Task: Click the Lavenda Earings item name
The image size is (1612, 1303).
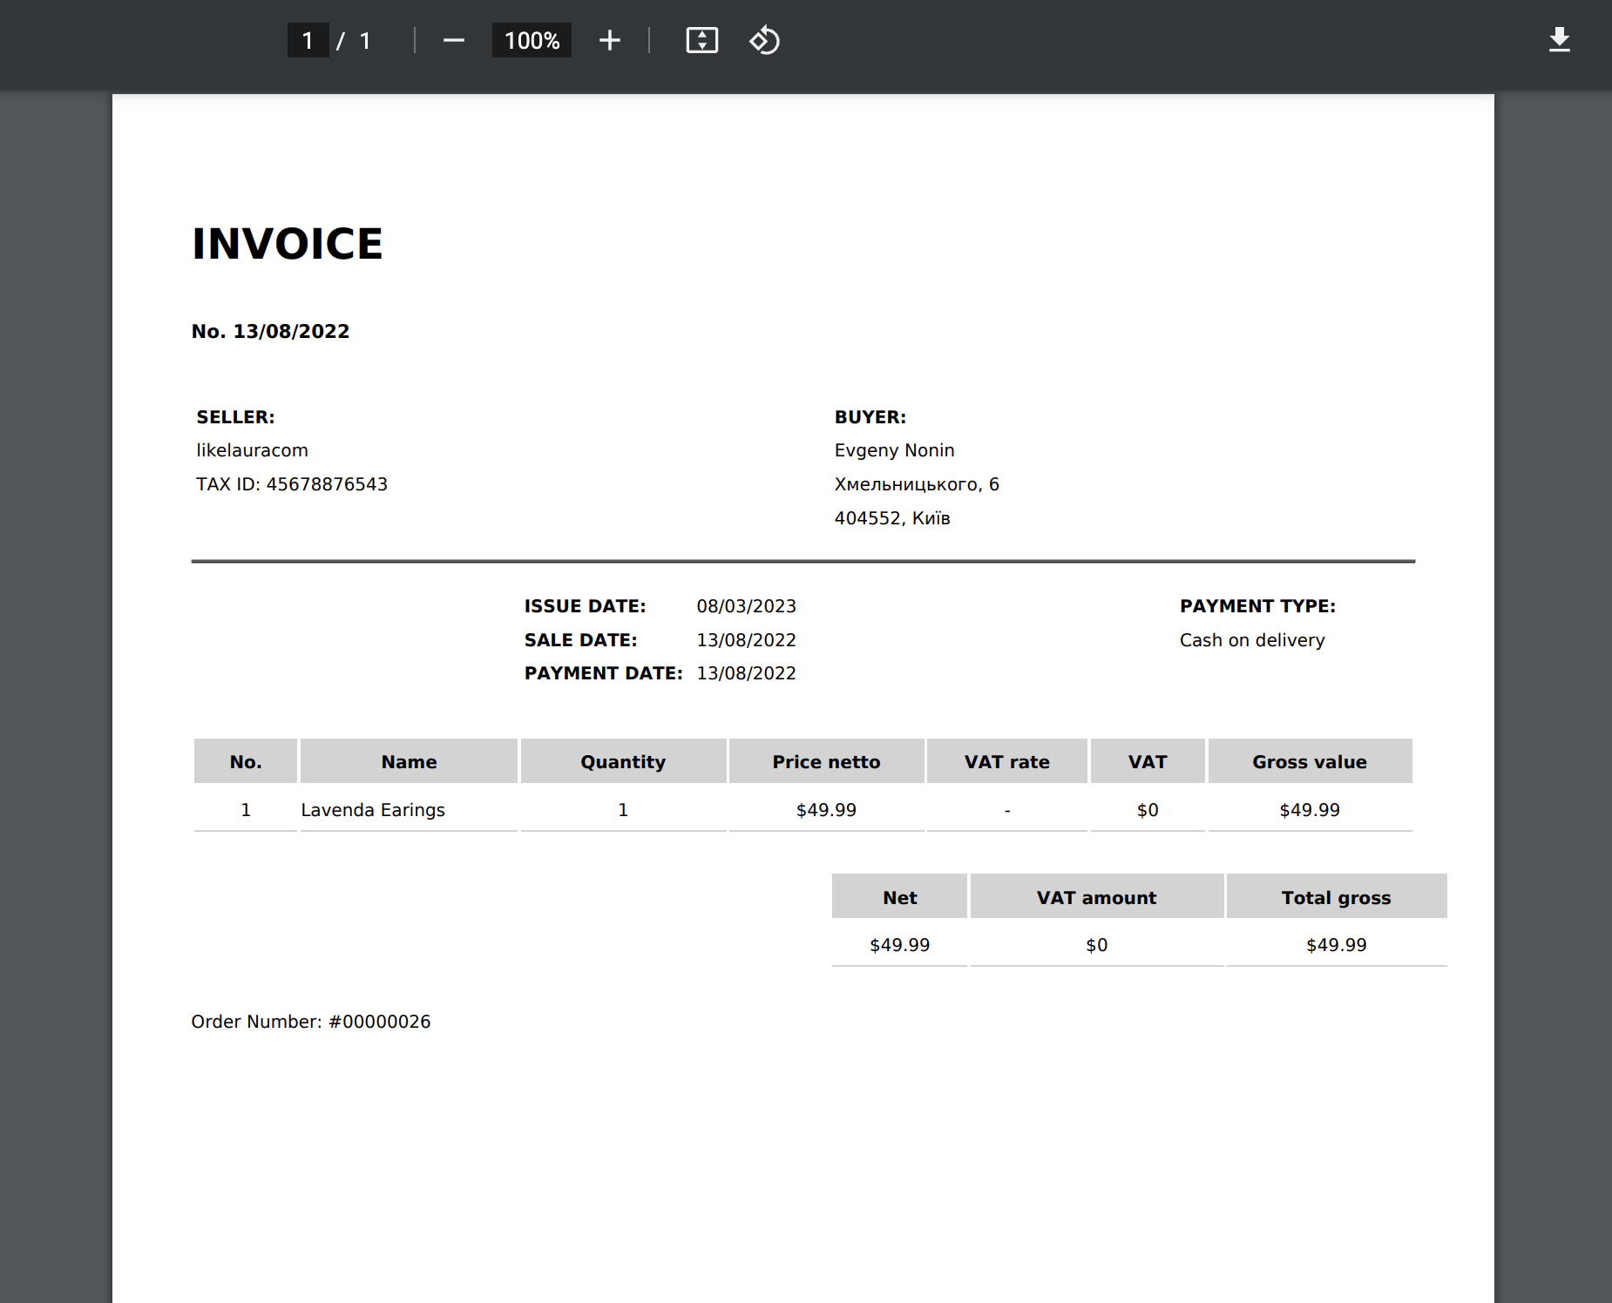Action: (x=373, y=810)
